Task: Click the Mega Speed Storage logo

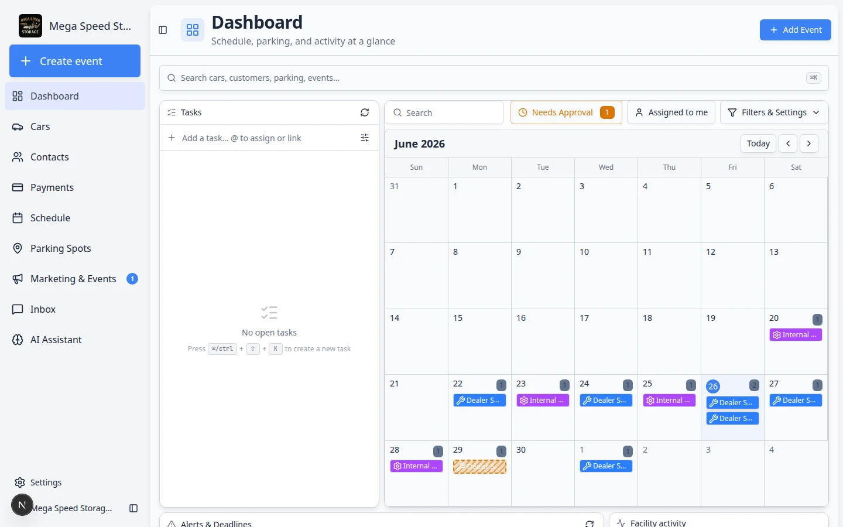Action: coord(30,26)
